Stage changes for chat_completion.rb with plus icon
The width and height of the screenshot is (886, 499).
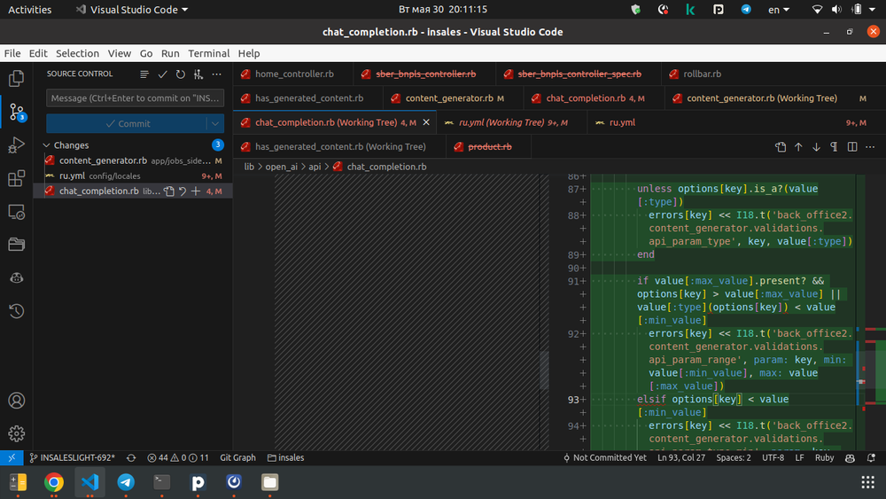pos(196,191)
